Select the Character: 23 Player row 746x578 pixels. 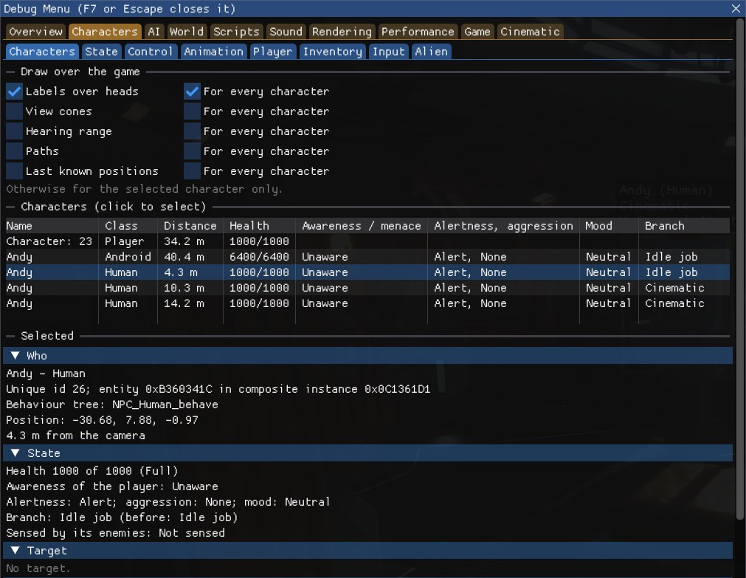click(x=367, y=241)
